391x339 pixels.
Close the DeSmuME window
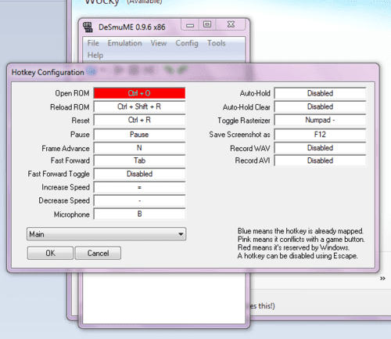coord(231,25)
